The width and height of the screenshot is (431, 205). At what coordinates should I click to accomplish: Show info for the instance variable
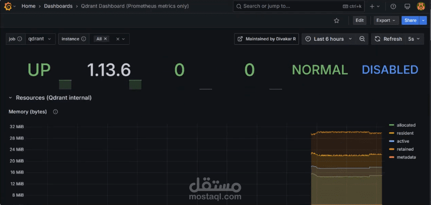[83, 39]
